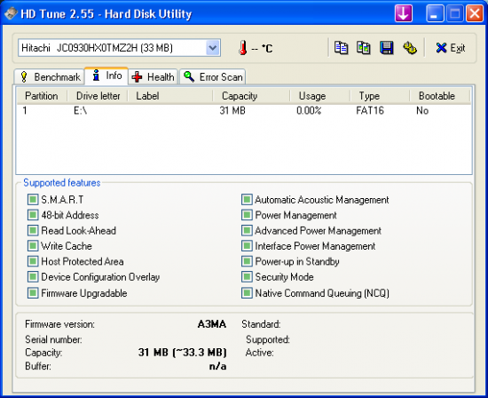Click the red thermometer temperature icon

[243, 48]
